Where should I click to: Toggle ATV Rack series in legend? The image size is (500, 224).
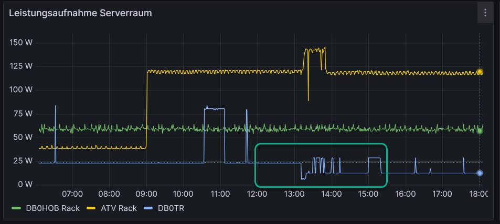point(119,208)
